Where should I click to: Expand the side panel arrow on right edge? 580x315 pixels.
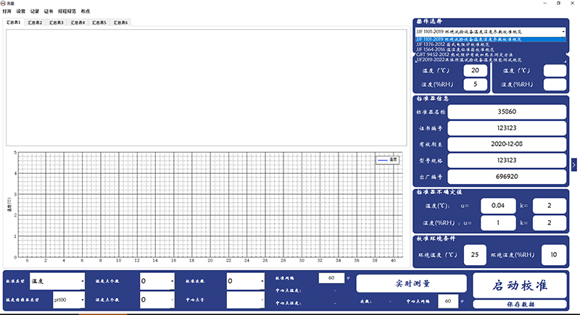click(x=573, y=164)
